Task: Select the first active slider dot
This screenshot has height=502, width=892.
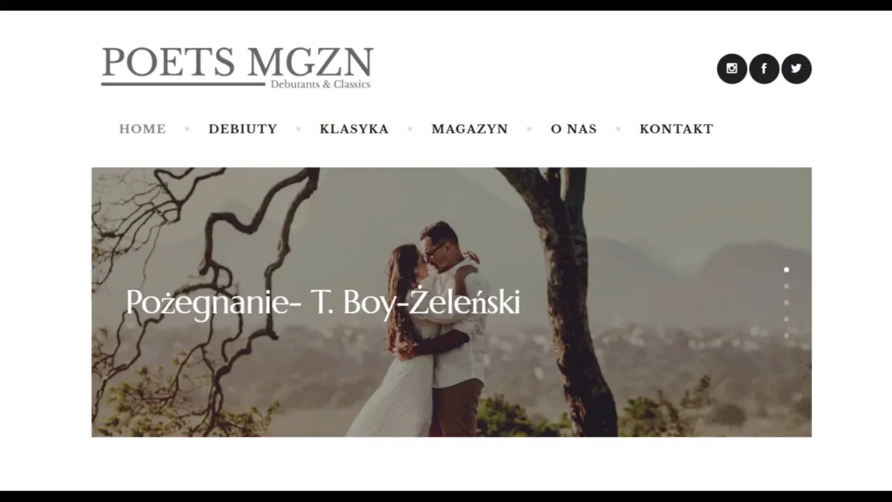Action: point(786,269)
